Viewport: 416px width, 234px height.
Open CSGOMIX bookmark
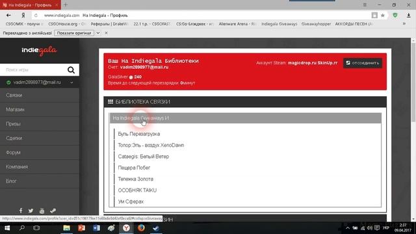(24, 24)
